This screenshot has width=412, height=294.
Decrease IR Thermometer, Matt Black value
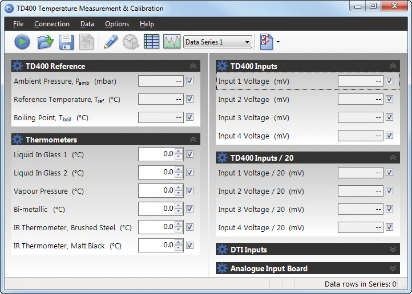(x=179, y=248)
